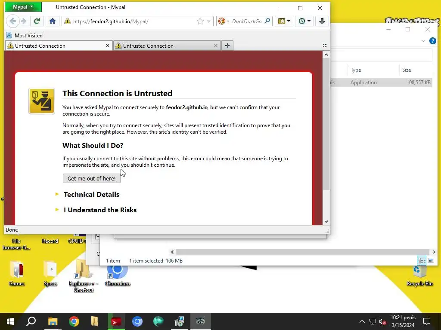Click the magnifier search button in the search box
The height and width of the screenshot is (330, 441).
267,21
